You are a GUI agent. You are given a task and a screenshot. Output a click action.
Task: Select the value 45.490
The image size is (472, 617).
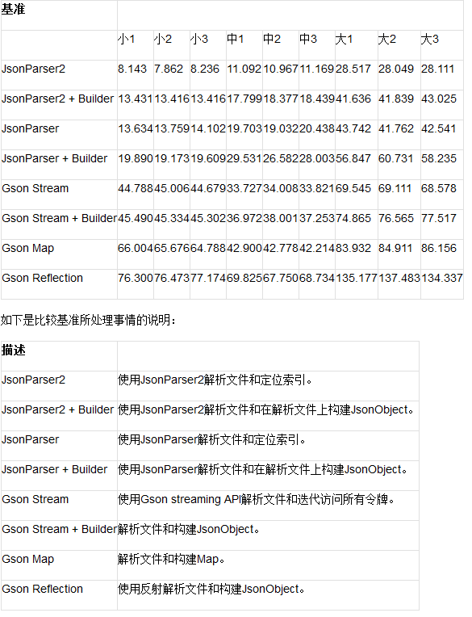pyautogui.click(x=136, y=218)
